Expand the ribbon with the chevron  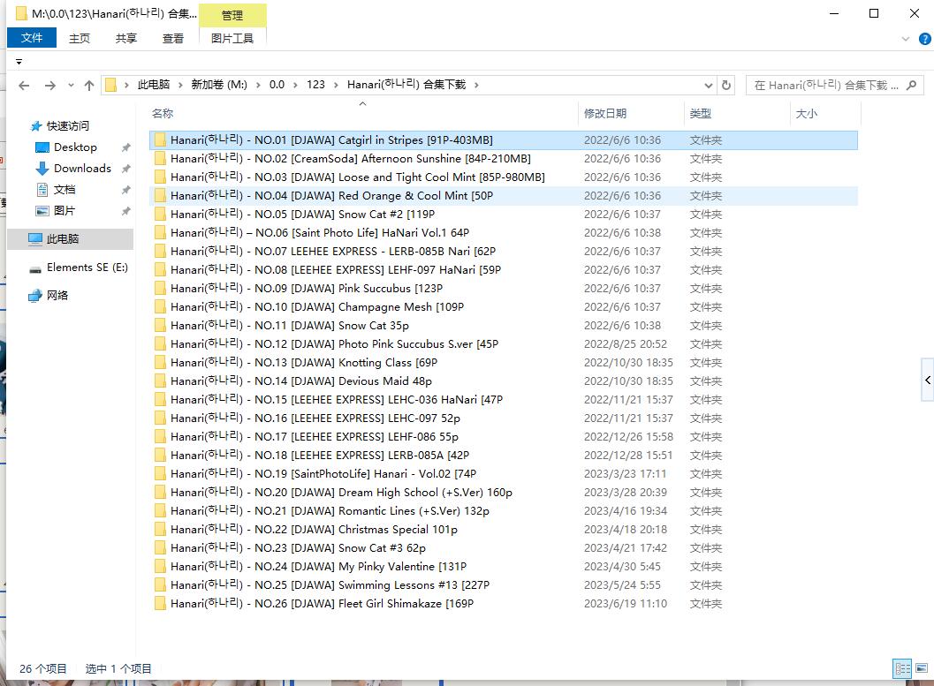pyautogui.click(x=906, y=39)
